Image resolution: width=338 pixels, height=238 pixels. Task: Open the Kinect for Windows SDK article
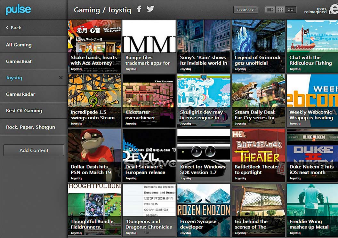(204, 155)
